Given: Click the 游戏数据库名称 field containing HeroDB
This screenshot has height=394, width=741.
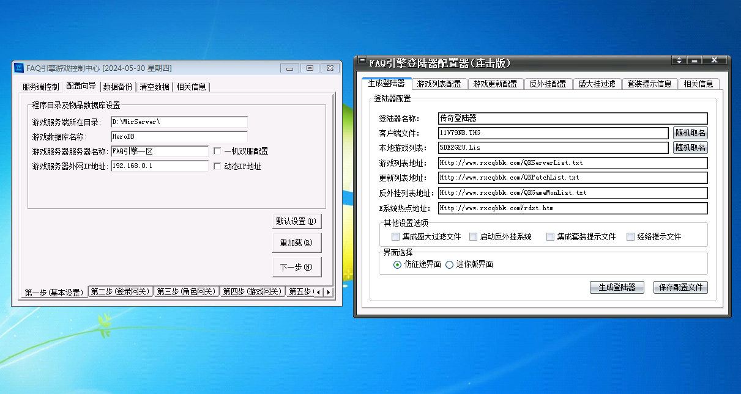Looking at the screenshot, I should click(x=179, y=137).
